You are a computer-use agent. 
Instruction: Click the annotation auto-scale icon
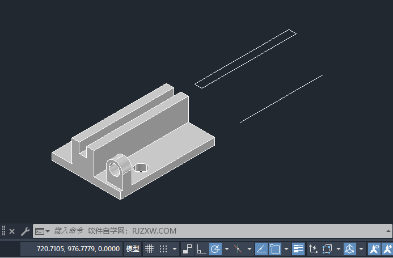coord(388,249)
